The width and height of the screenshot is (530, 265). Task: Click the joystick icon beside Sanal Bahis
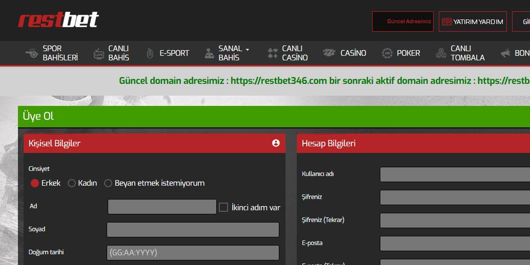209,53
